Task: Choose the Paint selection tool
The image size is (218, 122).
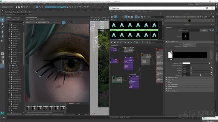Action: pyautogui.click(x=2, y=28)
